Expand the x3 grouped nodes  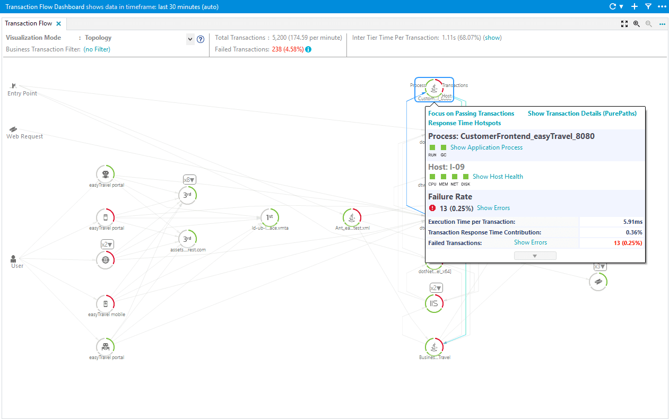click(601, 266)
